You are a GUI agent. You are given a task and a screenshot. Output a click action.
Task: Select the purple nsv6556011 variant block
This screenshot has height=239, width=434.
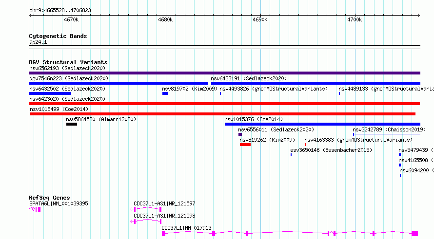click(x=240, y=134)
